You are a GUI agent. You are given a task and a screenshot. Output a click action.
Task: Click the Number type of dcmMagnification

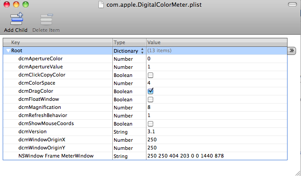click(x=123, y=108)
